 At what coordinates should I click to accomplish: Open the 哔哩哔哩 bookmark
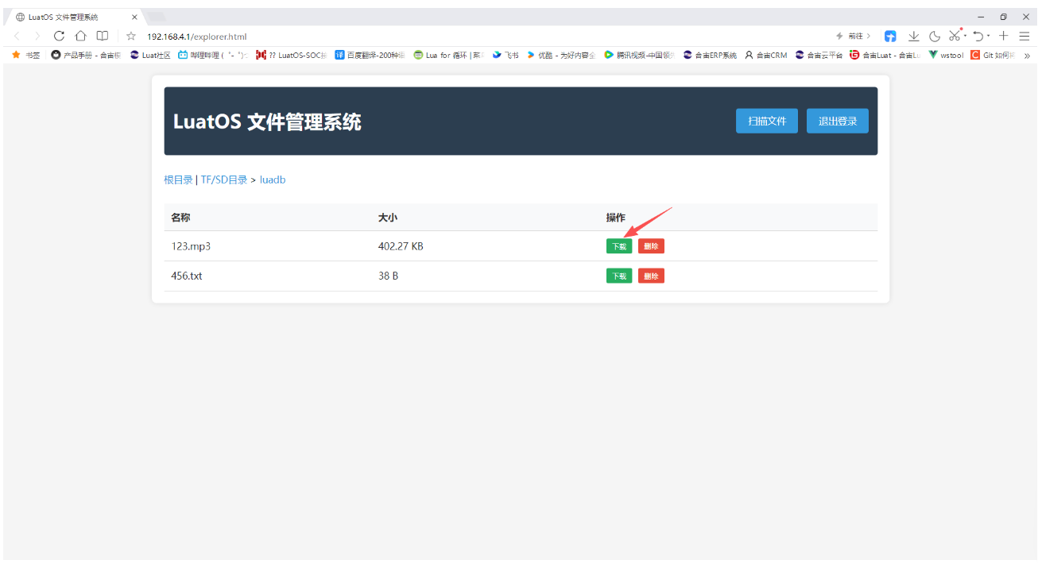tap(213, 56)
